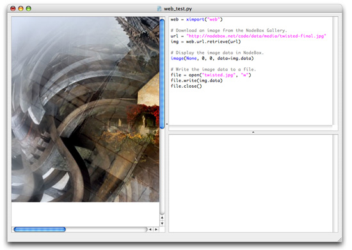The image size is (352, 250).
Task: Click the line file.close()
Action: pyautogui.click(x=186, y=86)
